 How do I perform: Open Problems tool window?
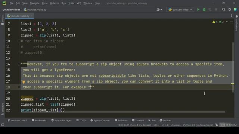(x=121, y=120)
